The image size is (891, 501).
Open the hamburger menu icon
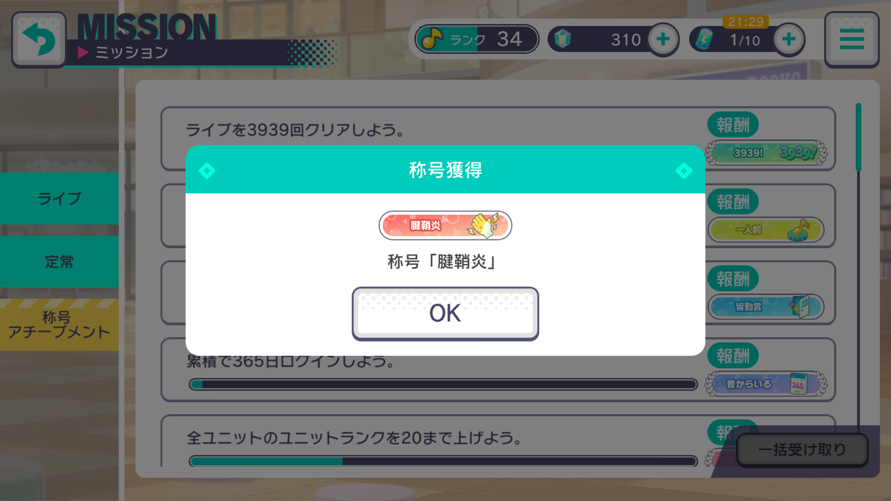coord(851,39)
